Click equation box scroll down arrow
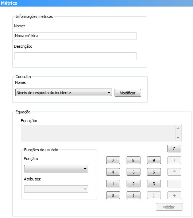 tap(178, 138)
